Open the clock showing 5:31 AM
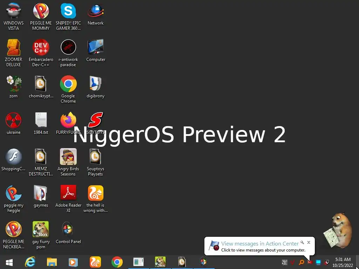 point(343,262)
